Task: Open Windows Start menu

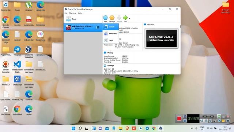Action: (73, 128)
